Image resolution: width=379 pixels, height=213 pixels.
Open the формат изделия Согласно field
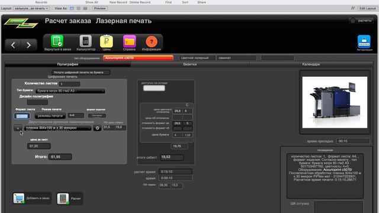(97, 115)
